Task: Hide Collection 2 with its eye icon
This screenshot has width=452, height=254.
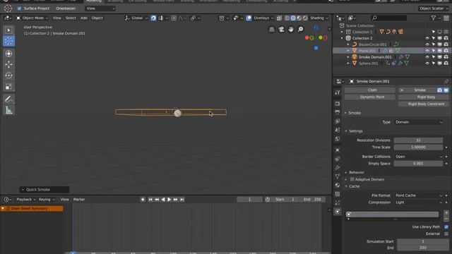Action: (x=427, y=38)
